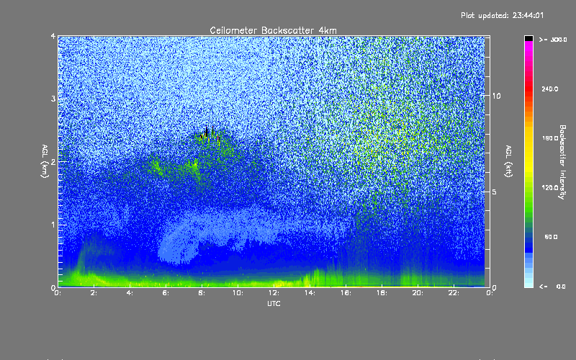The width and height of the screenshot is (576, 360).
Task: Click the '6:' UTC tick label
Action: pos(166,293)
